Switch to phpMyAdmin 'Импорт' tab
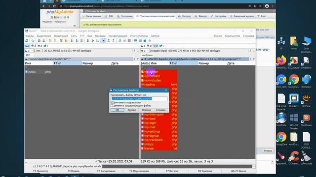The height and width of the screenshot is (177, 316). coord(201,16)
